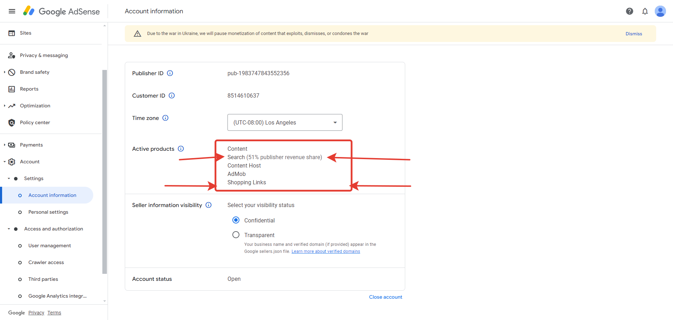Open Personal settings

tap(48, 212)
